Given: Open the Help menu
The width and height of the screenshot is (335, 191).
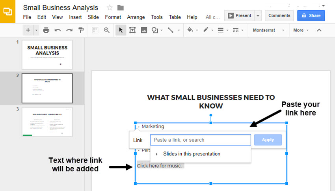Looking at the screenshot, I should [x=192, y=17].
